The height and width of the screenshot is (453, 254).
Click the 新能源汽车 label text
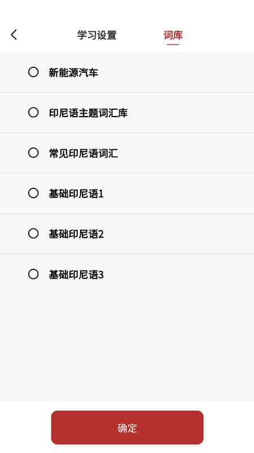[x=73, y=72]
